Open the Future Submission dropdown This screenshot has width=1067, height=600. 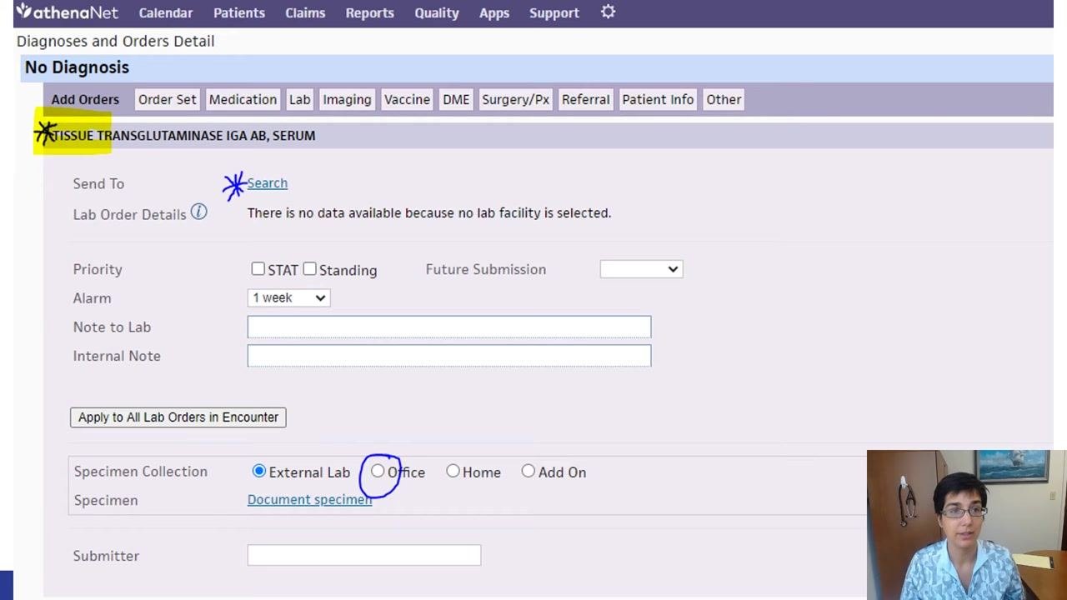pos(641,269)
